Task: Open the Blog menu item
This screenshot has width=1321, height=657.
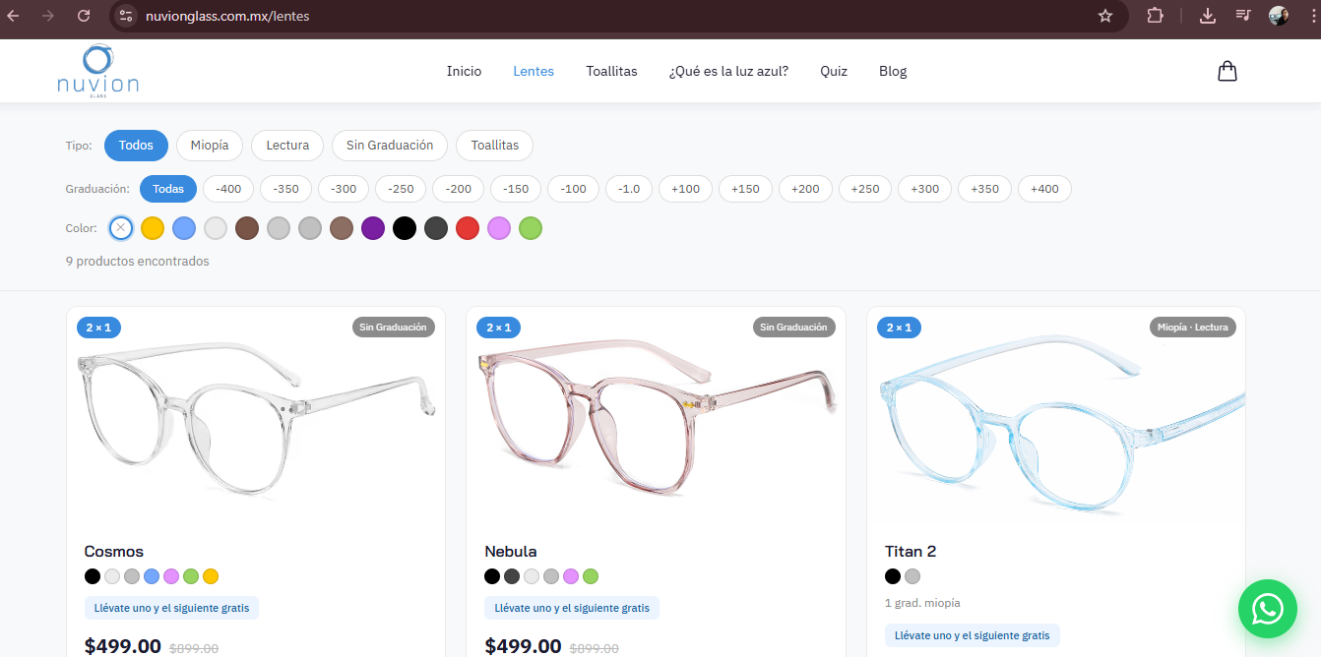Action: click(x=893, y=71)
